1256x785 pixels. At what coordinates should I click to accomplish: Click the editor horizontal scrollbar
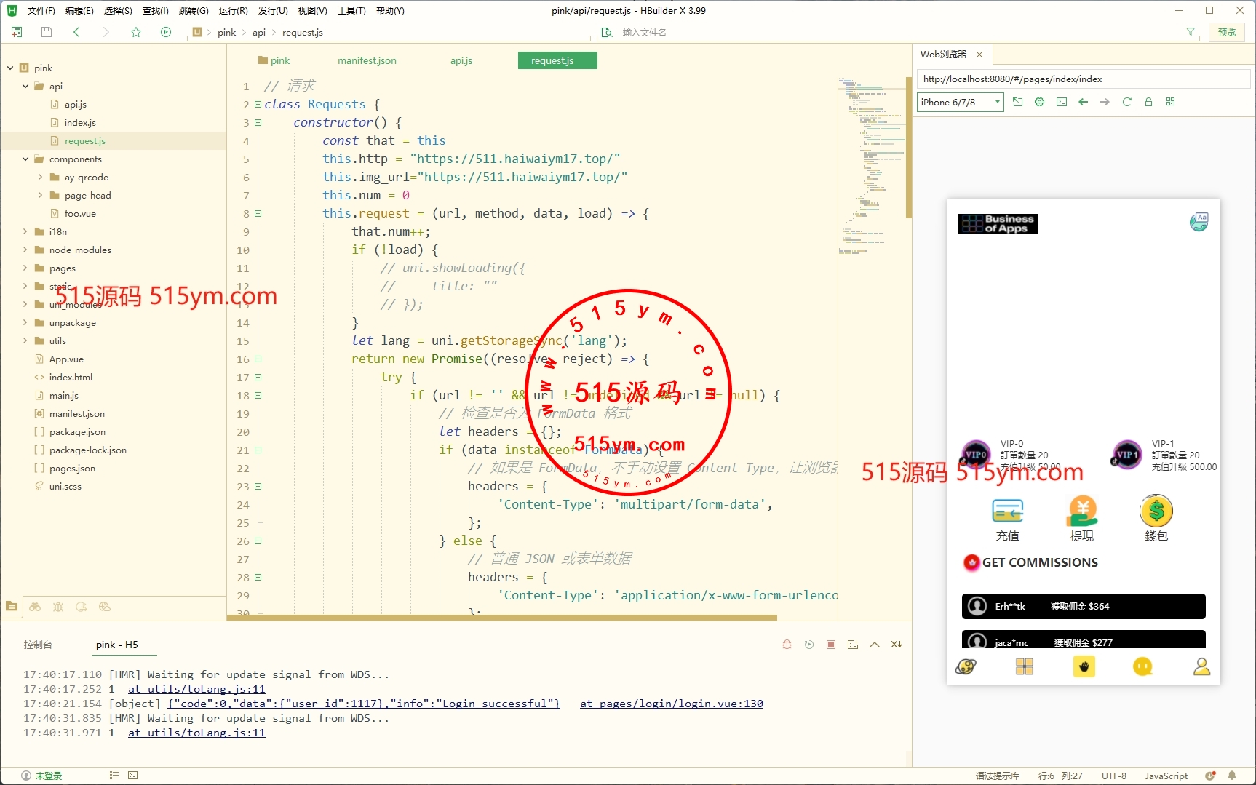pos(502,618)
